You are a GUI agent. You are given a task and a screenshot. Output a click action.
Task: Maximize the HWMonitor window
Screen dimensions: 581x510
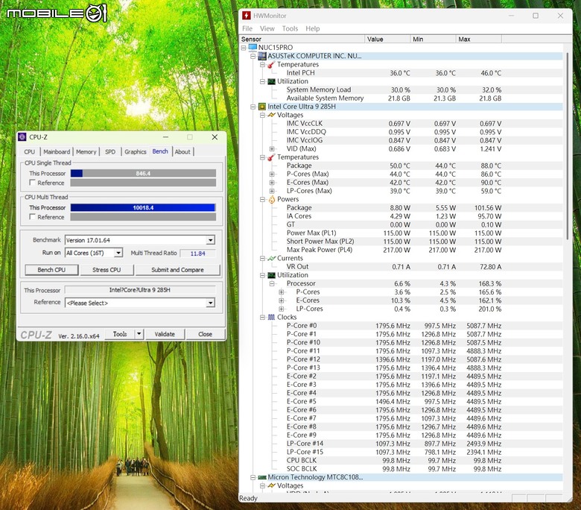[x=536, y=16]
